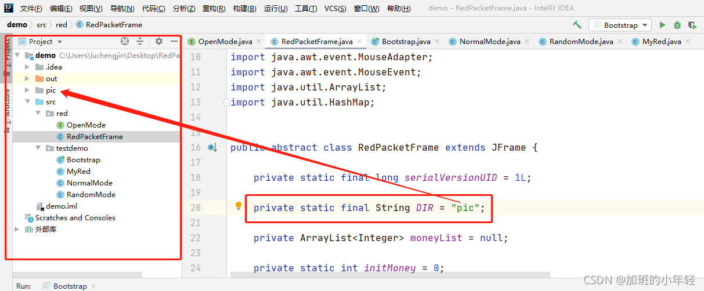Screen dimensions: 704x291
Task: Open the 窗口(W) menu
Action: click(x=366, y=9)
